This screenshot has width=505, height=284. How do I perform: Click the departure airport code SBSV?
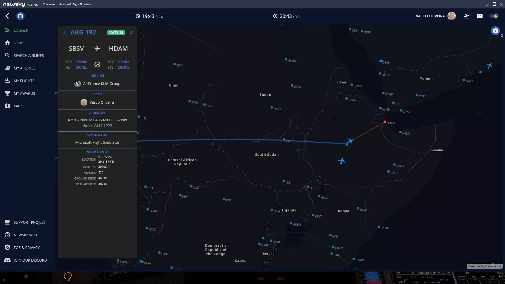click(76, 49)
